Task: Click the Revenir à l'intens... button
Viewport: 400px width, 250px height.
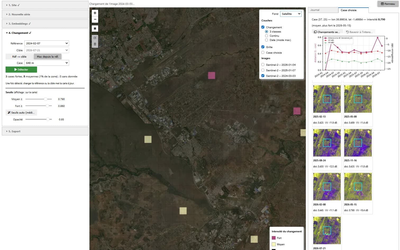Action: 359,32
